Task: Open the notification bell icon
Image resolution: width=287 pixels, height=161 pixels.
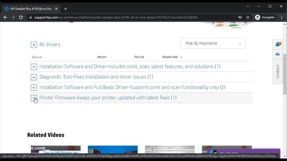Action: [278, 44]
